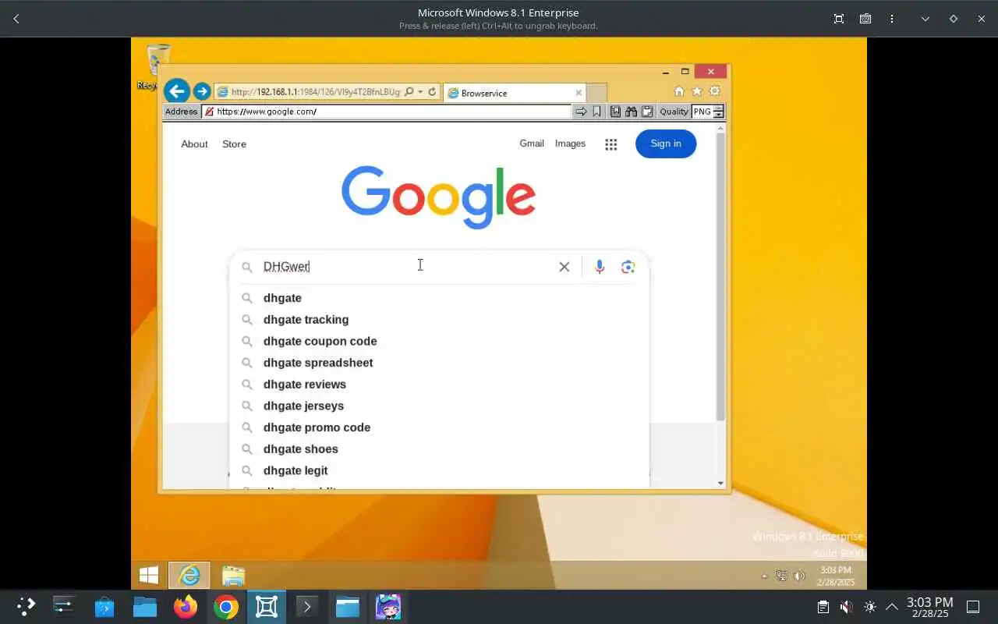Click the IE forward navigation arrow
The image size is (998, 624).
click(202, 91)
